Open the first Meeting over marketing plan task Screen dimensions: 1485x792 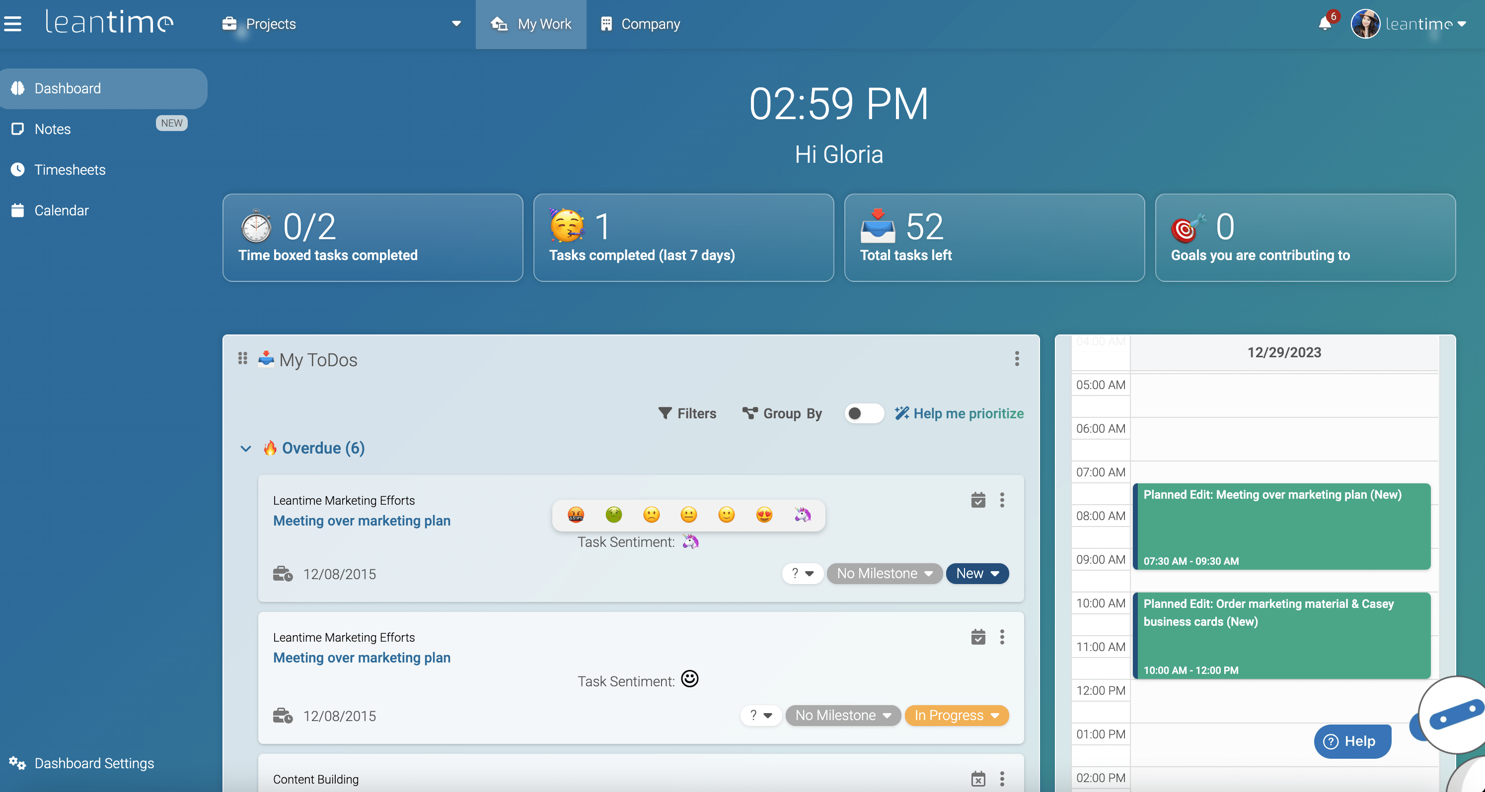click(362, 521)
